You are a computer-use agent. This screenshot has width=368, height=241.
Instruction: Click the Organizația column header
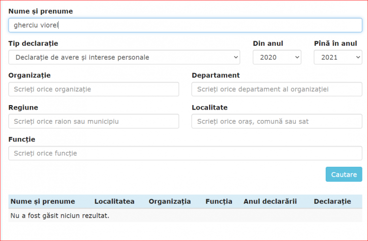(x=170, y=201)
